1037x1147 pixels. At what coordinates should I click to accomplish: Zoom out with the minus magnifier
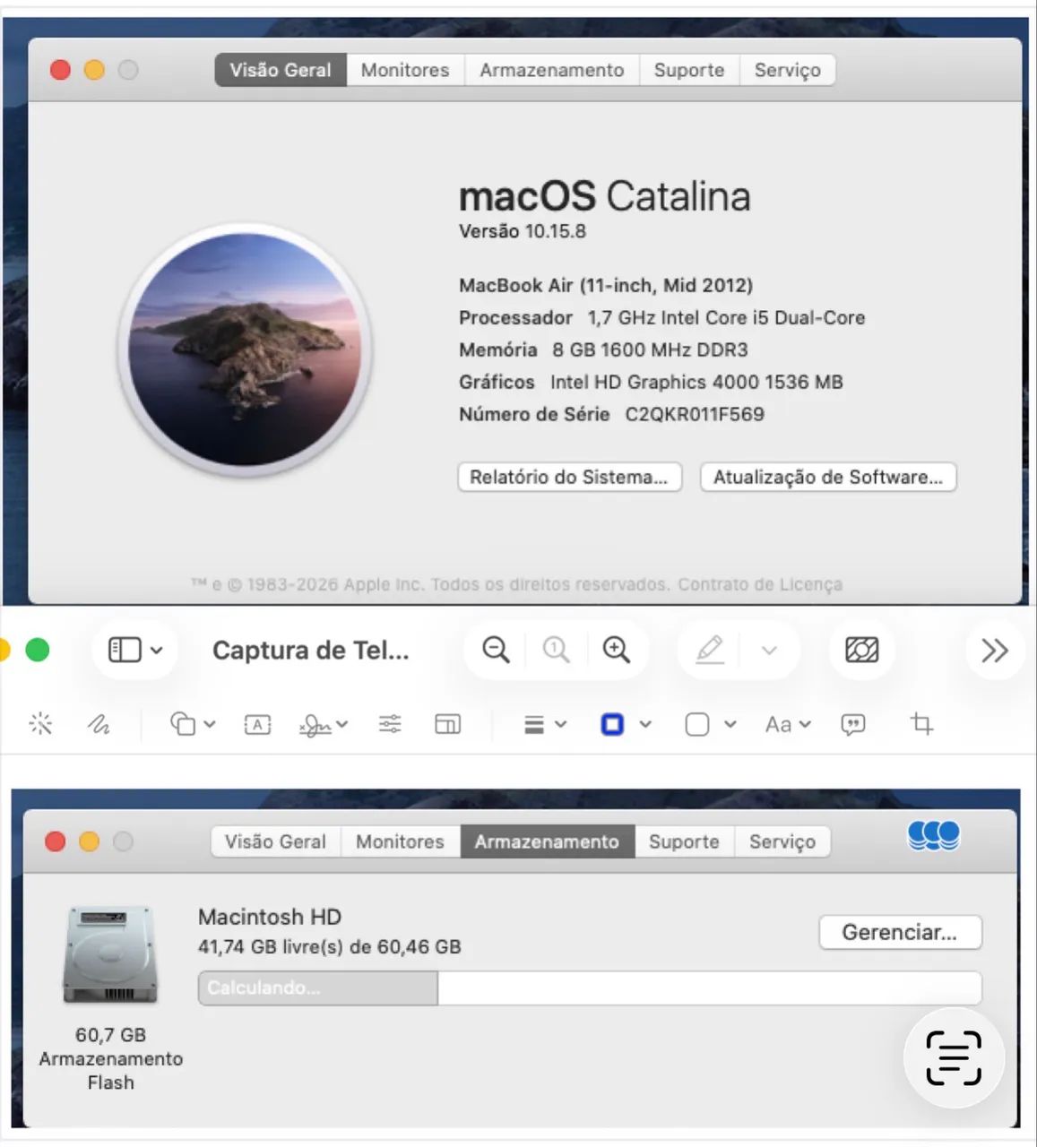(x=496, y=650)
